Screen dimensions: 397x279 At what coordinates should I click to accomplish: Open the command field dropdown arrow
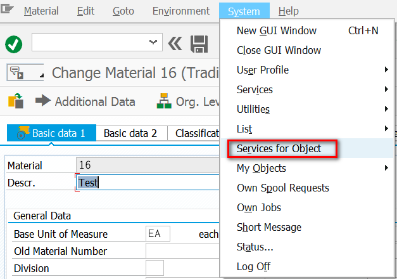click(x=153, y=42)
